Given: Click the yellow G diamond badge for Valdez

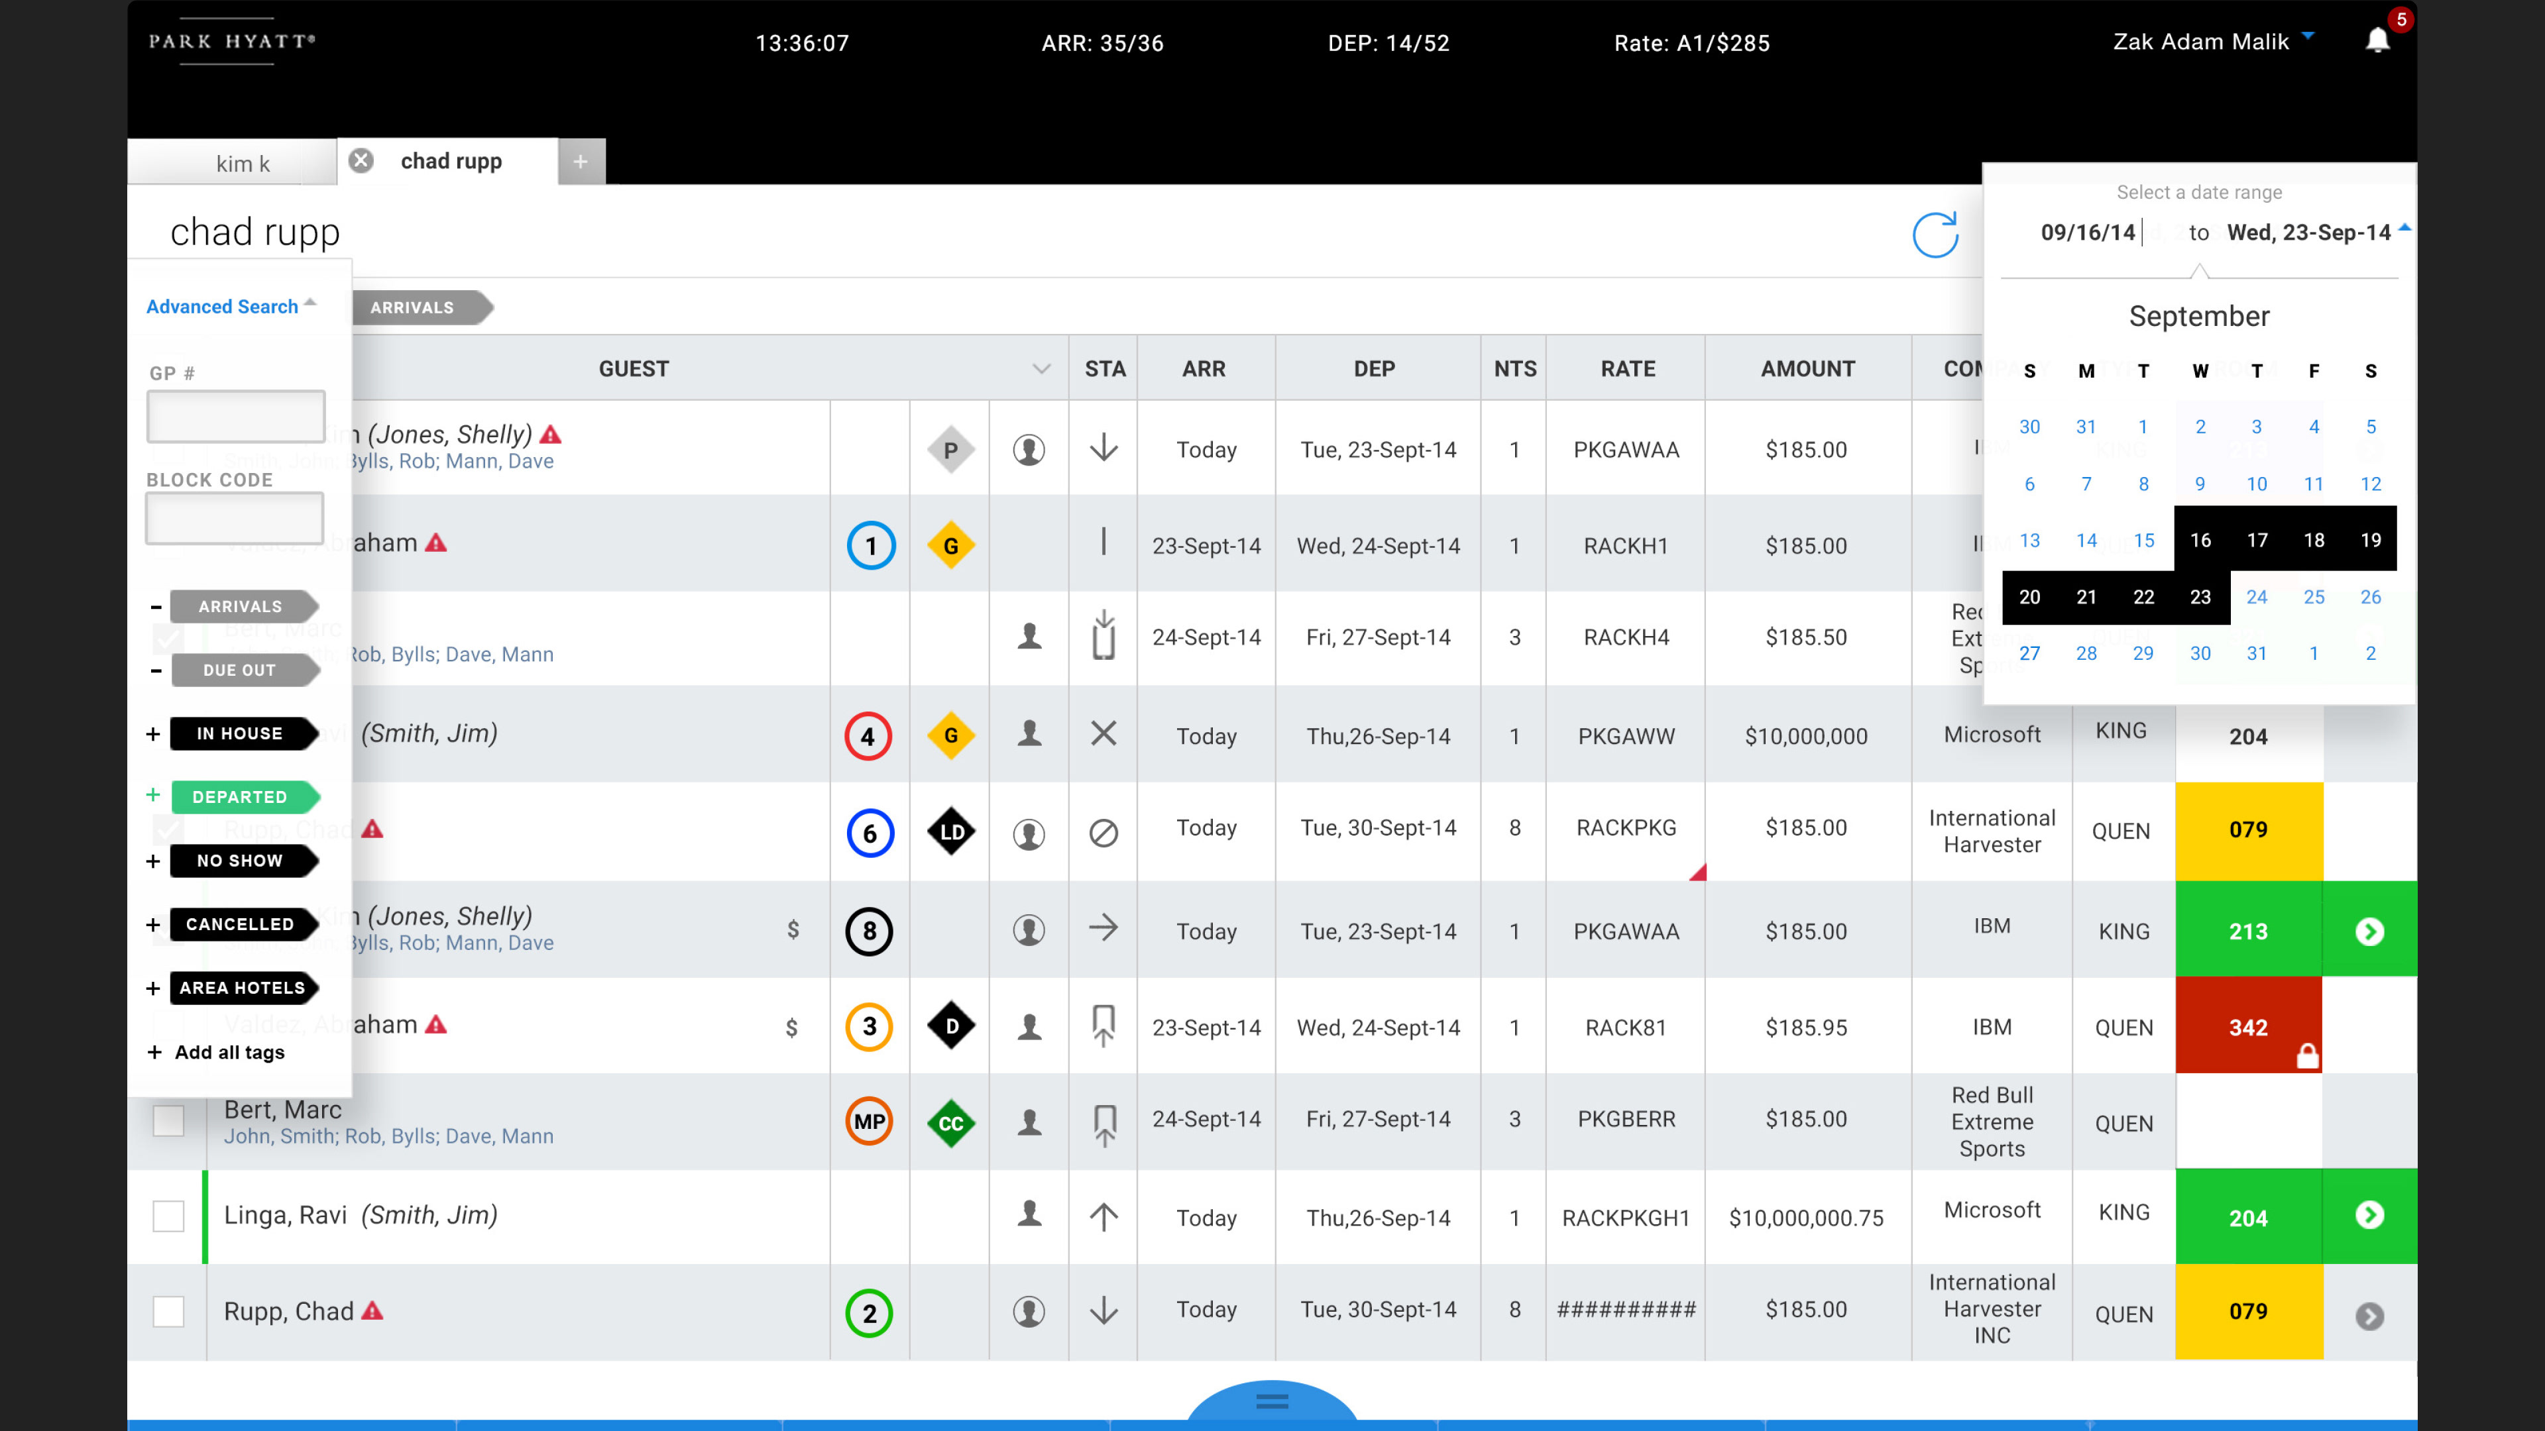Looking at the screenshot, I should click(x=950, y=545).
